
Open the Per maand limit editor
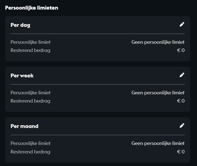(x=182, y=126)
